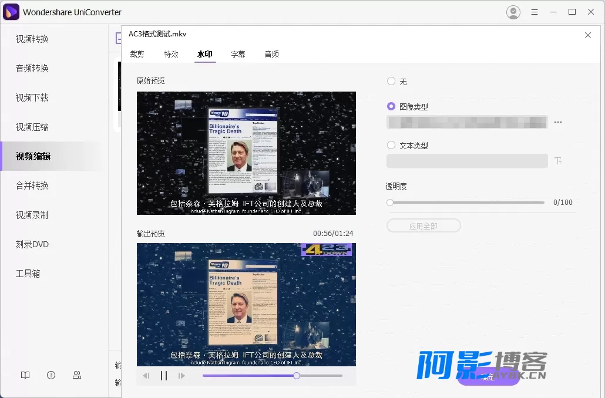Switch to the 字幕 tab

[x=238, y=55]
